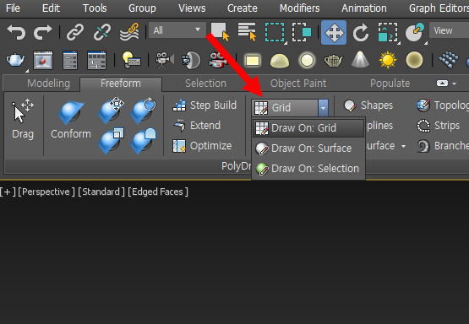Switch to the Modeling ribbon tab
This screenshot has height=324, width=469.
[48, 84]
